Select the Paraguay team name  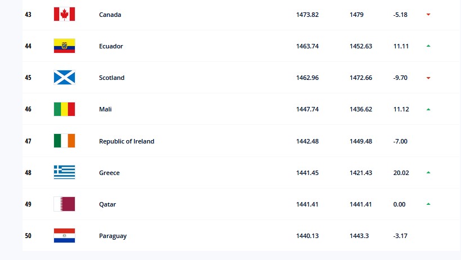point(113,236)
